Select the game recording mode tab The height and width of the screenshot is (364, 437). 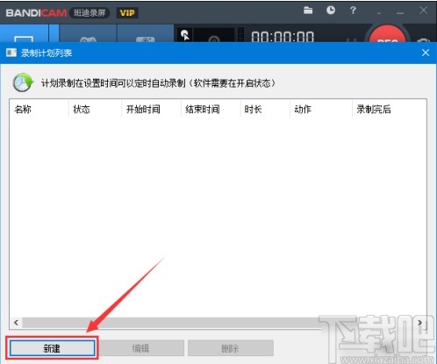click(88, 33)
